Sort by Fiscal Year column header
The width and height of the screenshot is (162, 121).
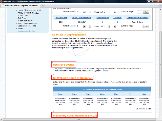pos(61,18)
